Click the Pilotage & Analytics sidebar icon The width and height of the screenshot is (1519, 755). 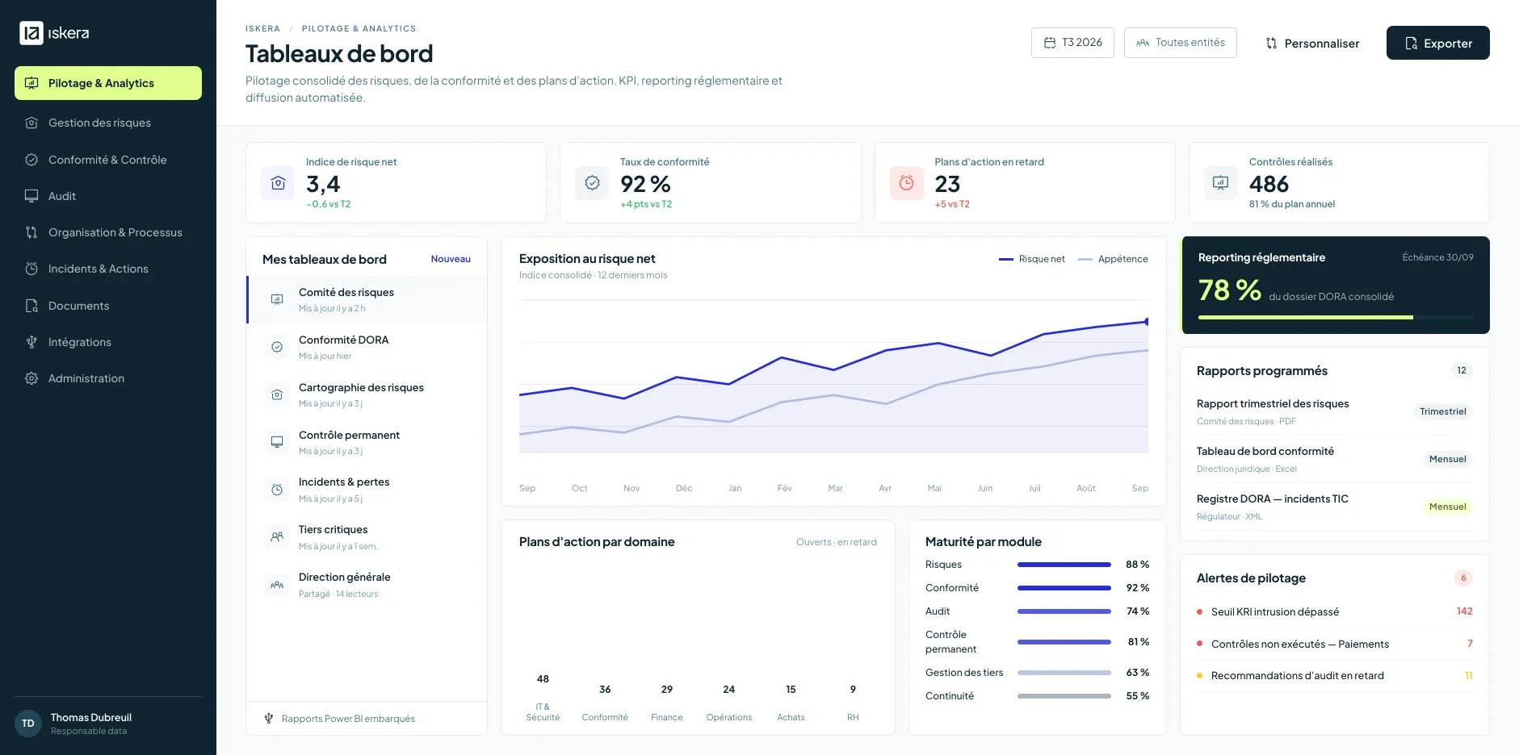click(31, 83)
